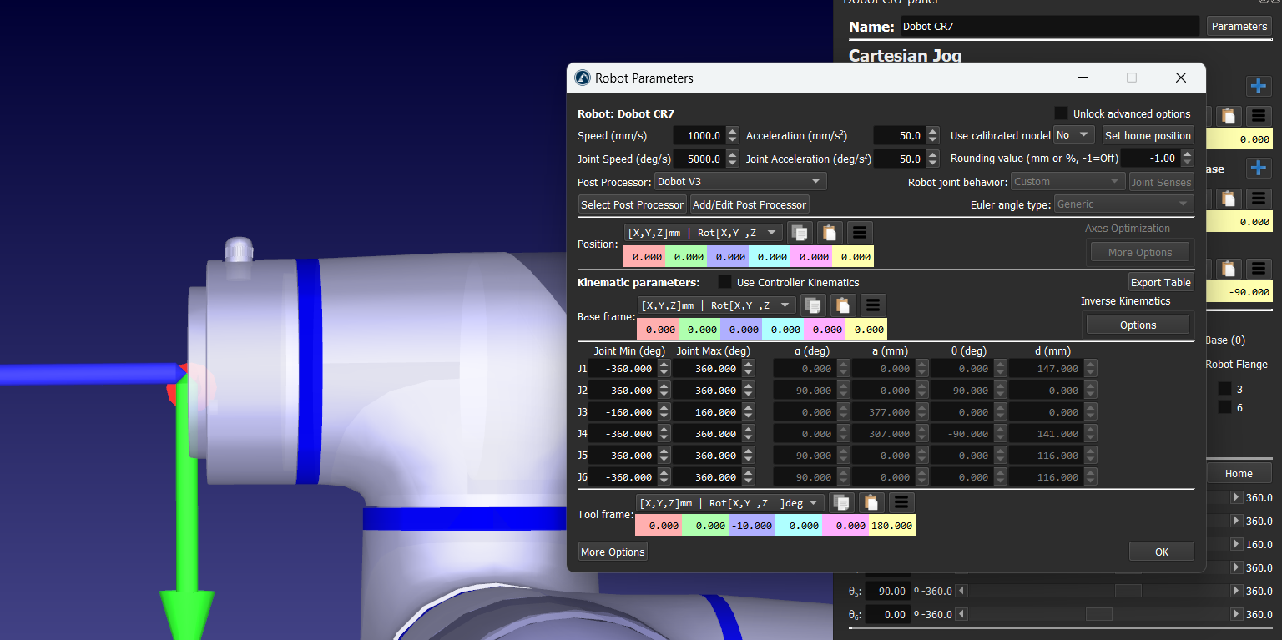Paste clipboard into the Base frame

click(843, 305)
